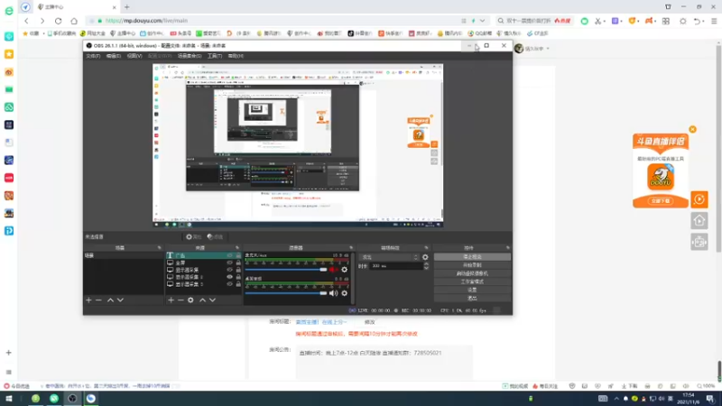Open the OBS 工具(T) menu

215,56
